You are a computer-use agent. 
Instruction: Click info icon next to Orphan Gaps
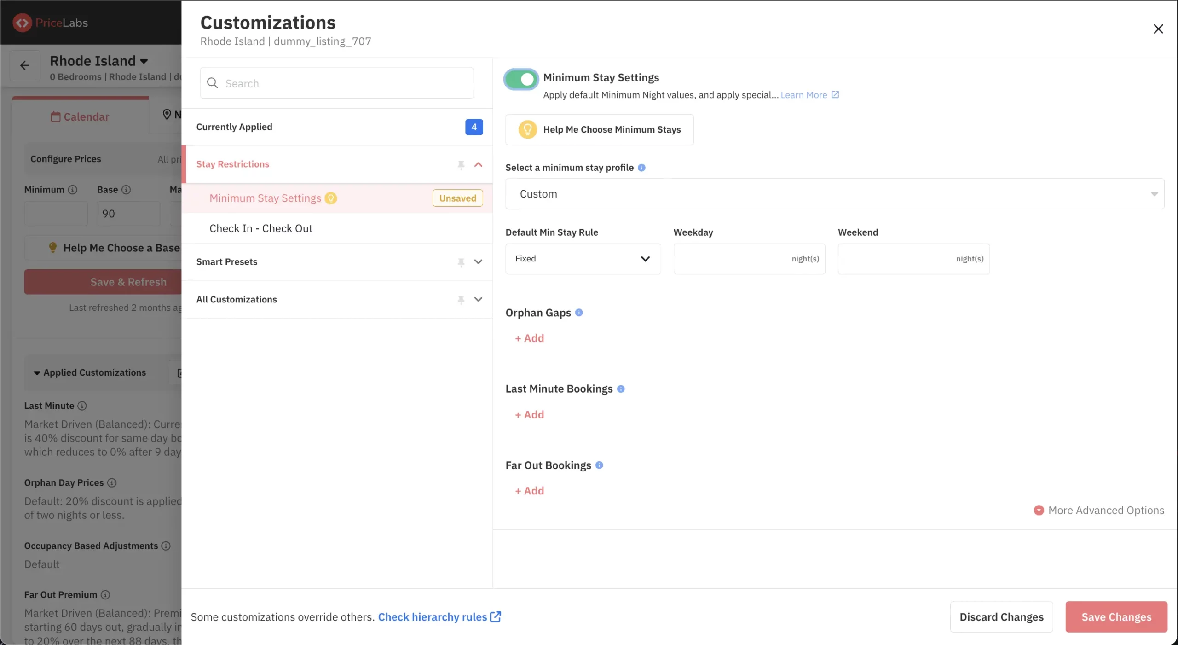click(x=579, y=313)
